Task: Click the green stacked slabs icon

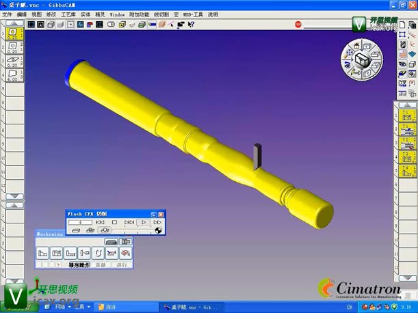Action: tap(142, 25)
